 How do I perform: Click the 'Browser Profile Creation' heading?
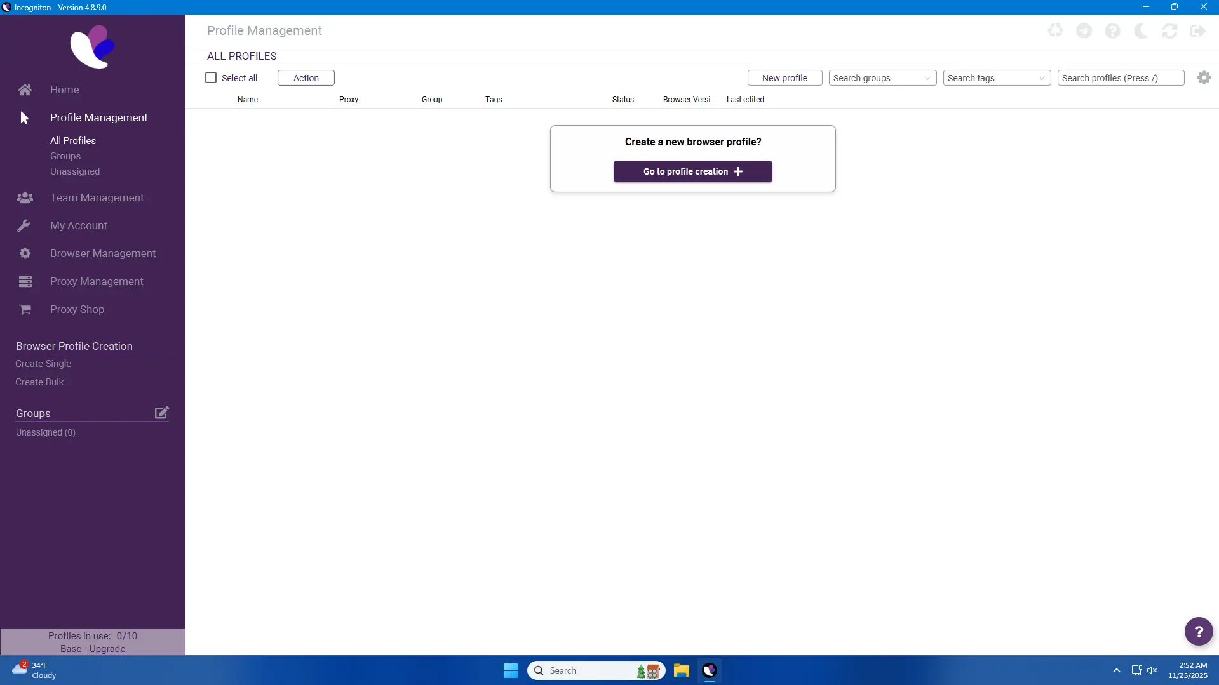(74, 346)
